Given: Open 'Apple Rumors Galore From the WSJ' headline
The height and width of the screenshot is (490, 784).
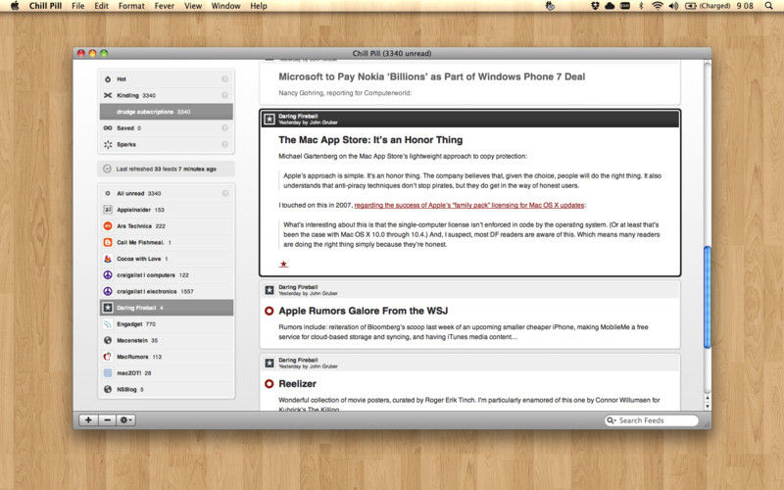Looking at the screenshot, I should (x=364, y=311).
